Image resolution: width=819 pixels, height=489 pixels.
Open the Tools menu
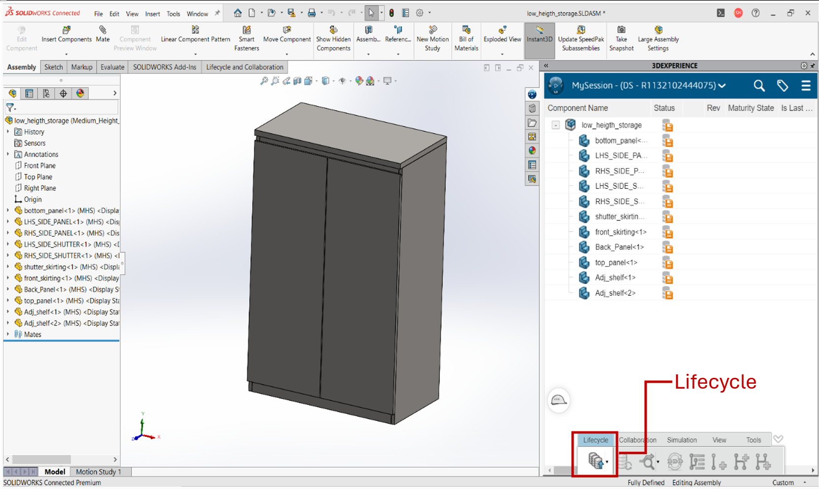(x=173, y=14)
